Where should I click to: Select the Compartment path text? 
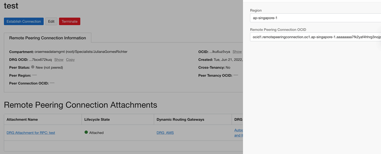point(81,52)
